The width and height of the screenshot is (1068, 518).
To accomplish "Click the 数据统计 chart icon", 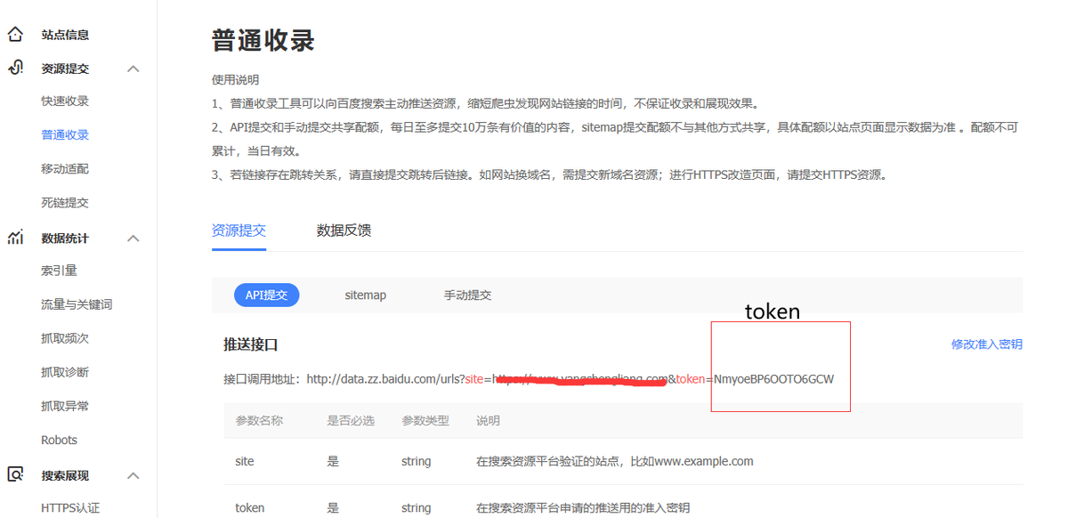I will click(x=14, y=238).
